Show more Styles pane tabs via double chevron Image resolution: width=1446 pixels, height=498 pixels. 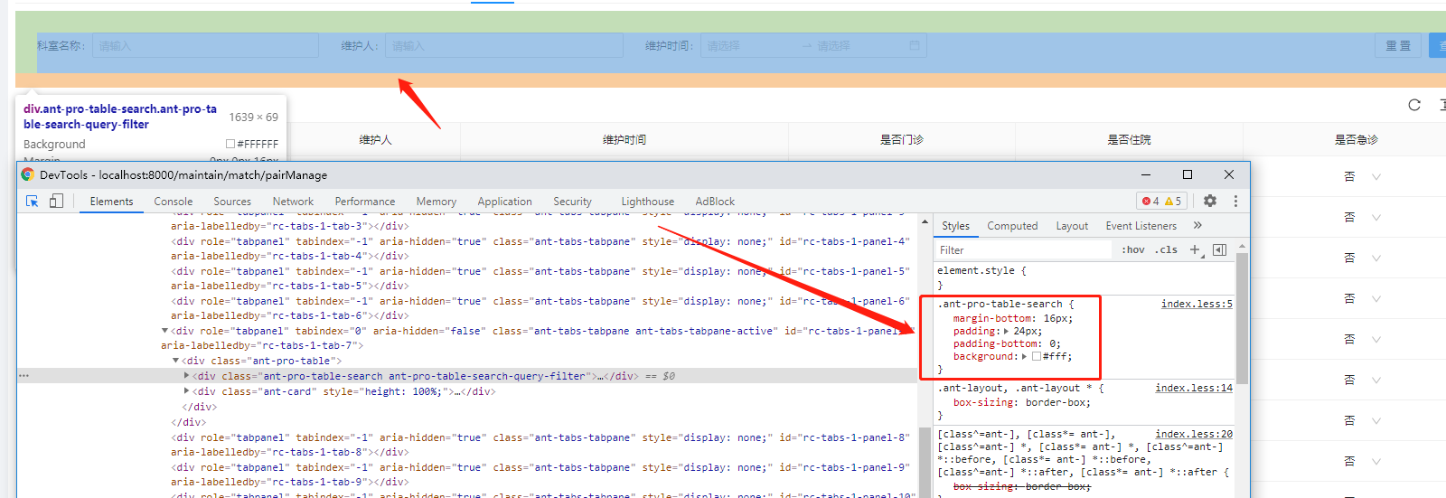[1197, 225]
